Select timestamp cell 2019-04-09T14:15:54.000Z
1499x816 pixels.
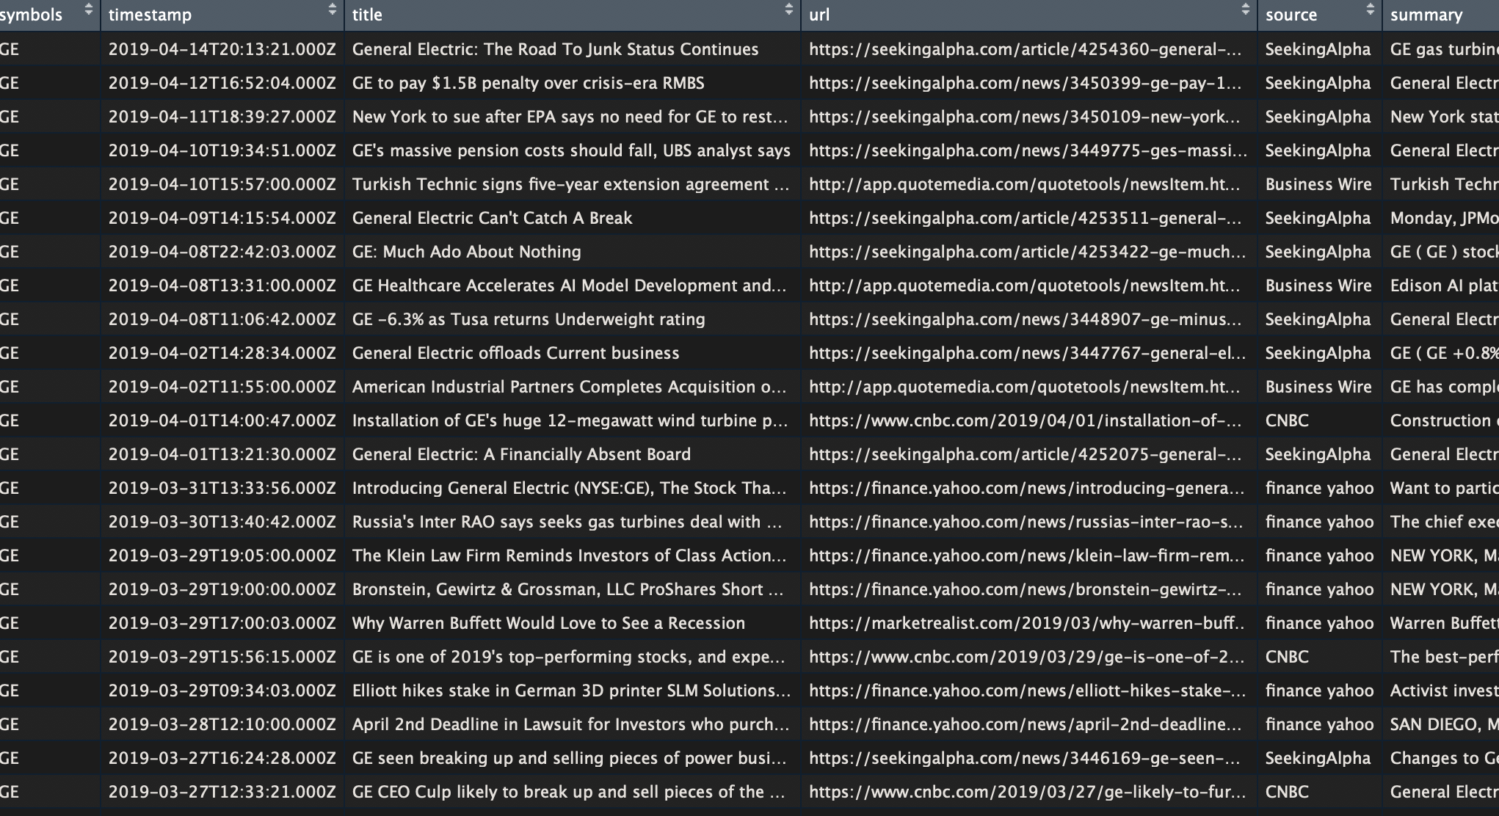(x=222, y=218)
